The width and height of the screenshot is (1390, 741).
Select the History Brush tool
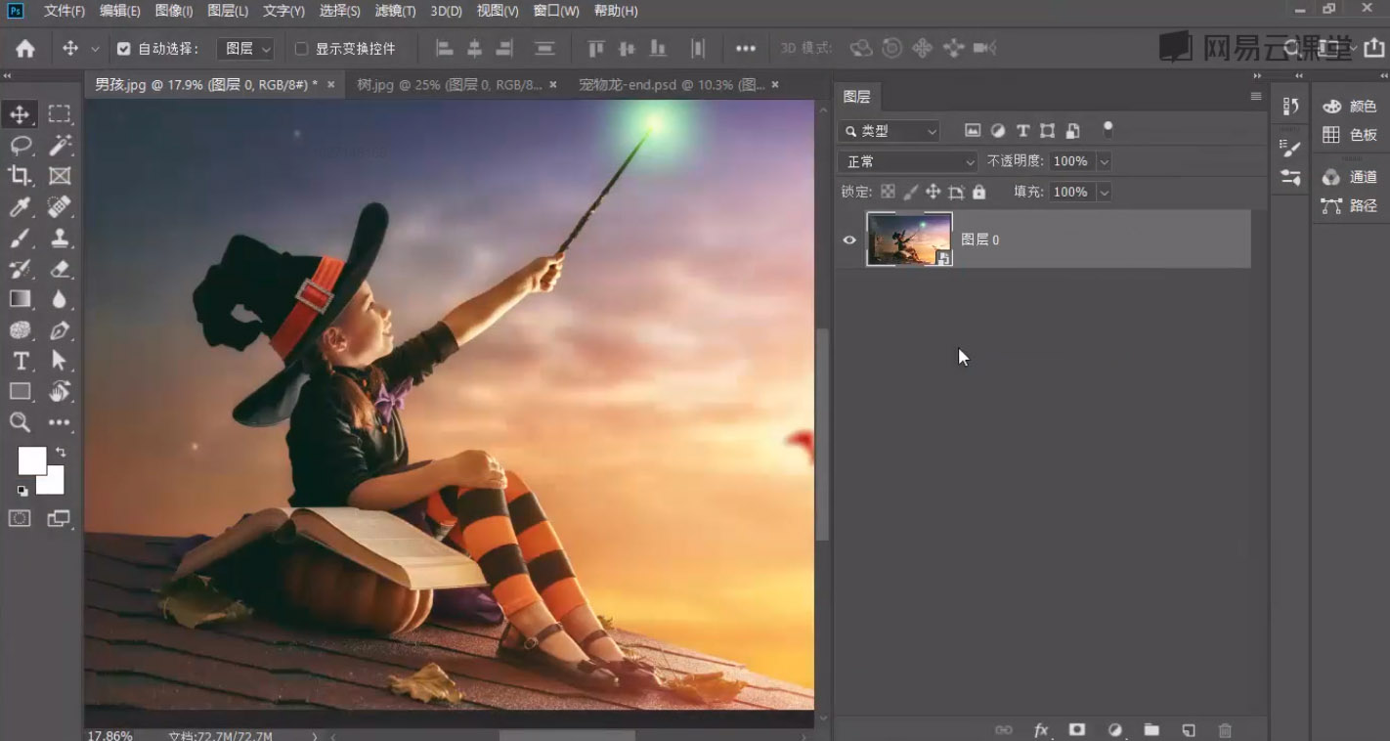point(20,268)
